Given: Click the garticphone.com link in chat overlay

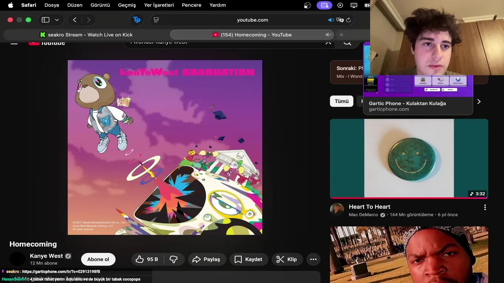Looking at the screenshot, I should point(61,272).
